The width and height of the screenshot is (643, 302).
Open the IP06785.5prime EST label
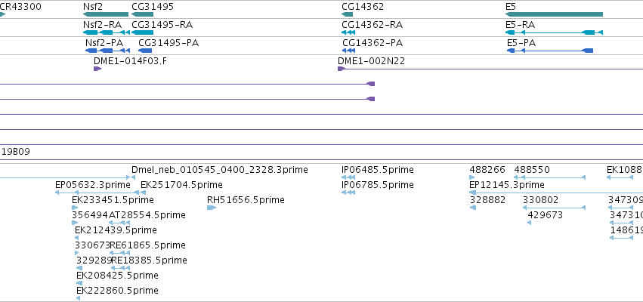point(378,185)
